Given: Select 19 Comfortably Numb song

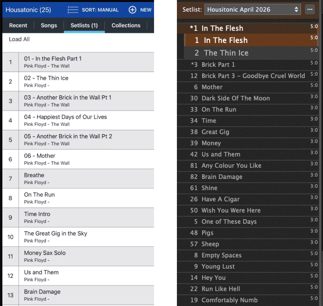Looking at the screenshot, I should 248,300.
